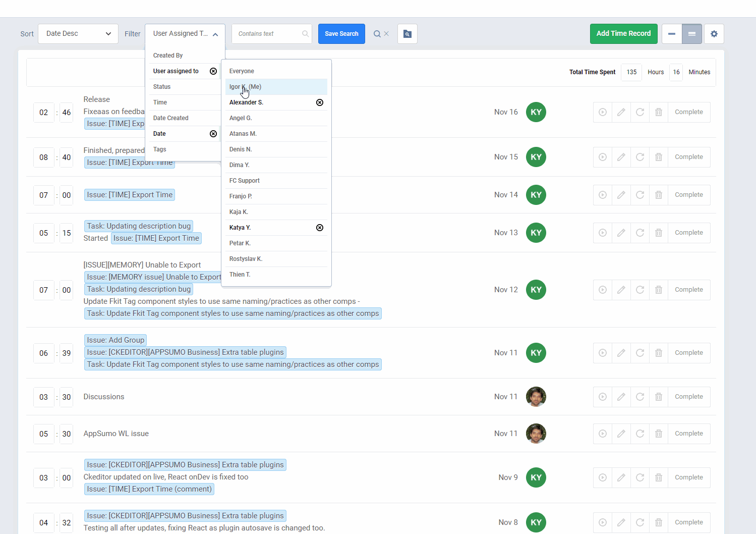The height and width of the screenshot is (534, 756).
Task: Start timer for AppSumo WL issue record
Action: pyautogui.click(x=603, y=434)
